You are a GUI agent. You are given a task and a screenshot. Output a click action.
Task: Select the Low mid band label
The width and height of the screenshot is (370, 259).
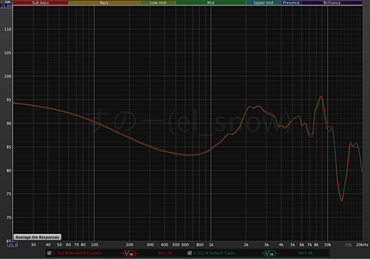[158, 3]
